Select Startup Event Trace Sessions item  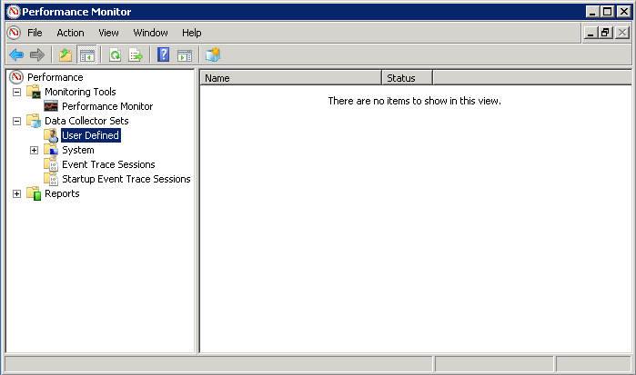click(x=126, y=179)
